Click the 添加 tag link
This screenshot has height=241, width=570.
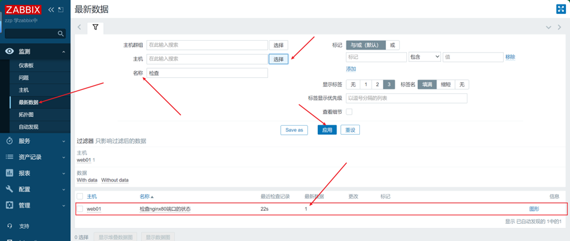tap(351, 69)
